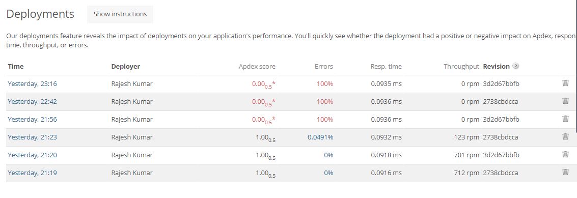Screen dimensions: 577x198
Task: Open the Yesterday, 21:23 deployment link
Action: click(33, 137)
